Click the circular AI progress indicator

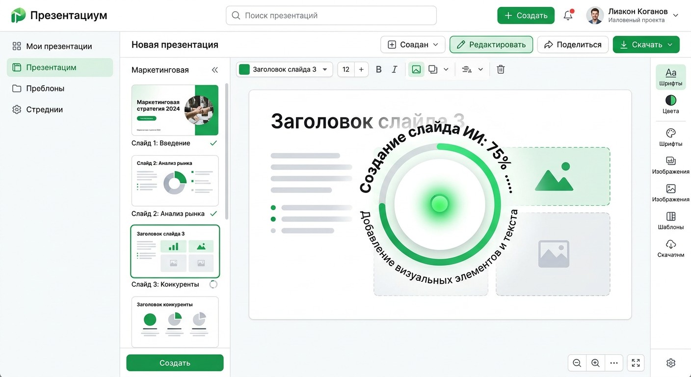pos(439,204)
